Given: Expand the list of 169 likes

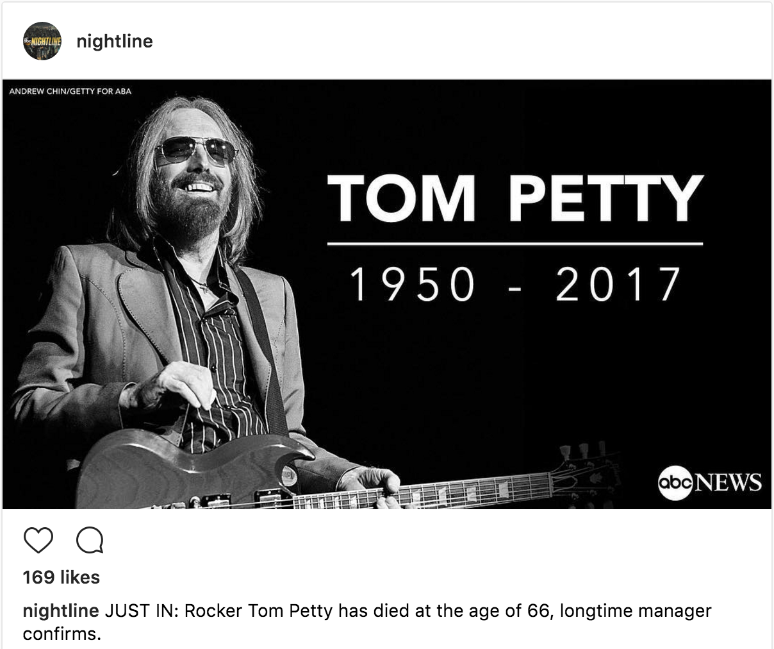Looking at the screenshot, I should 61,577.
